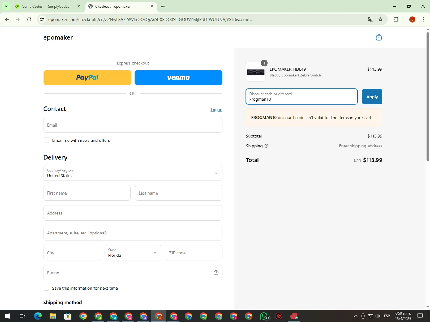Viewport: 430px width, 322px height.
Task: Open the volume control in system tray
Action: coord(378,316)
